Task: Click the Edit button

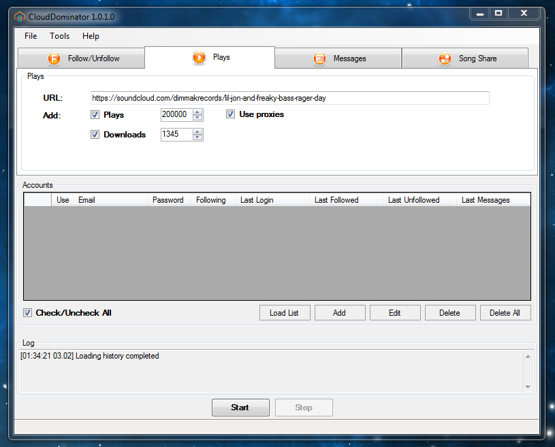Action: [395, 312]
